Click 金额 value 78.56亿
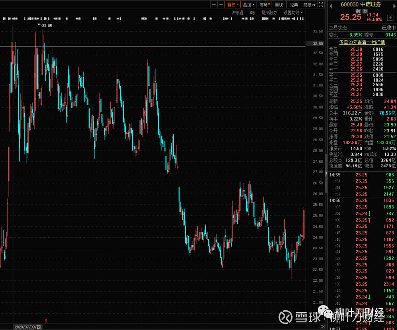The image size is (397, 330). click(387, 113)
